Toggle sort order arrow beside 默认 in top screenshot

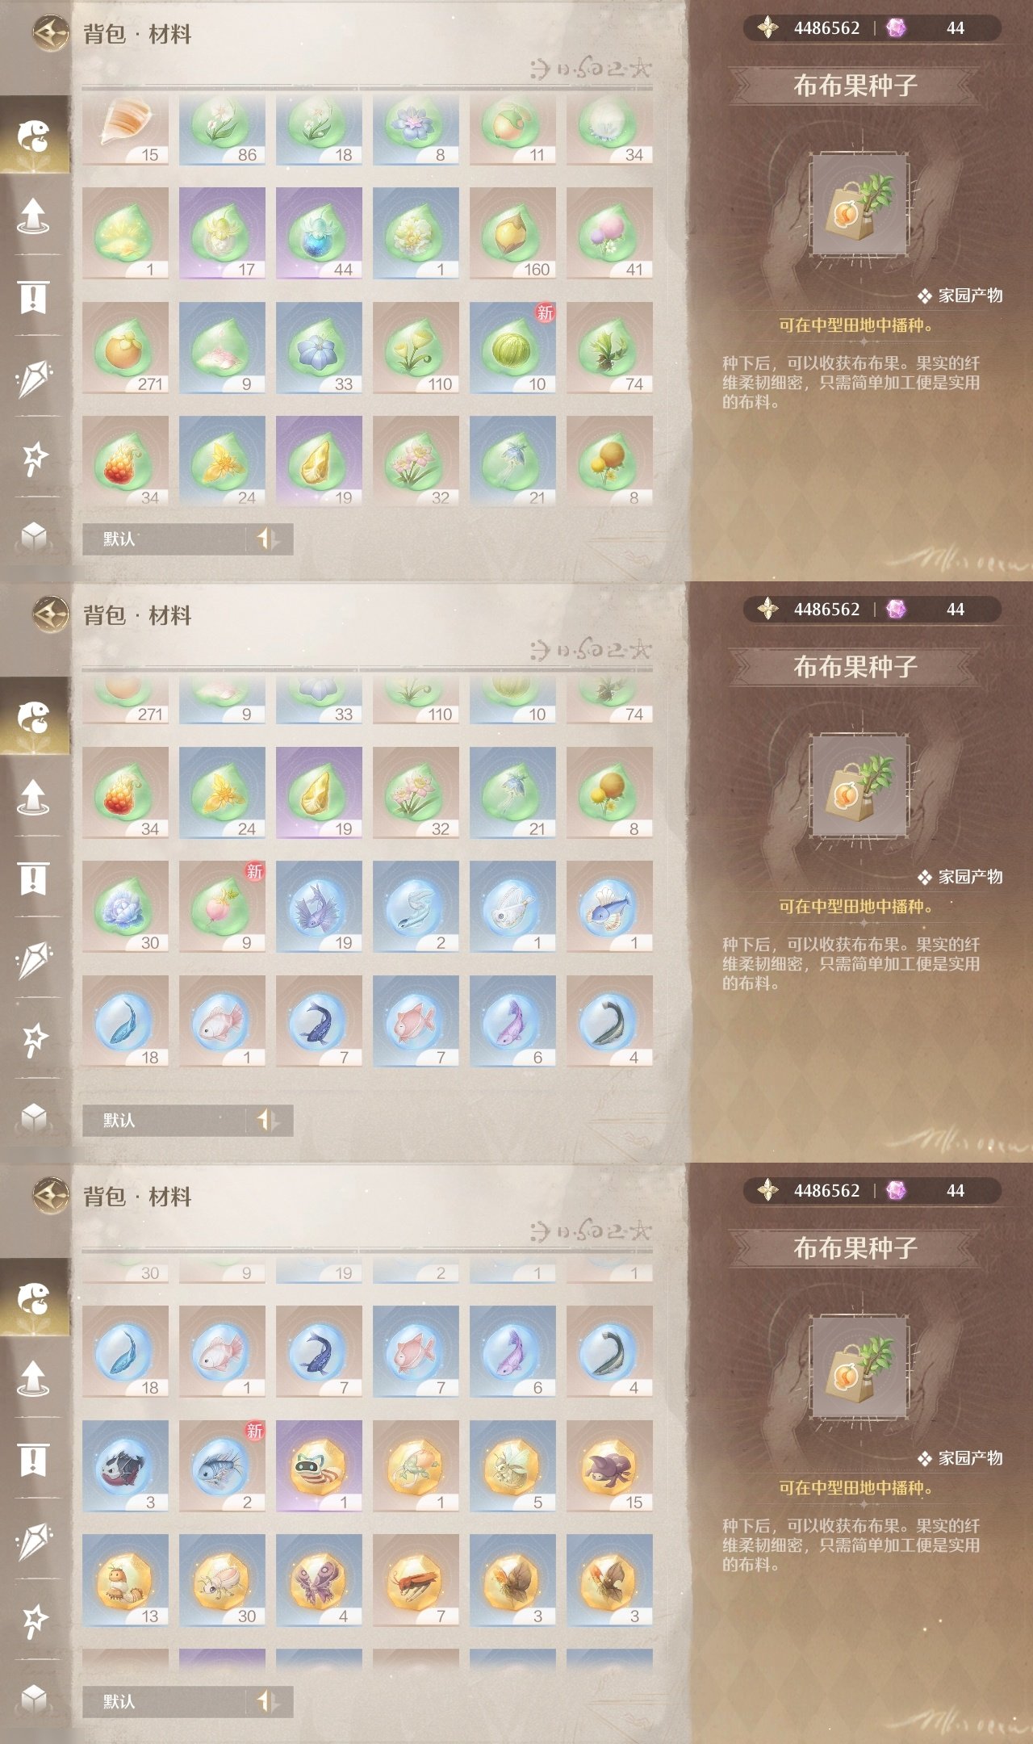pos(269,539)
